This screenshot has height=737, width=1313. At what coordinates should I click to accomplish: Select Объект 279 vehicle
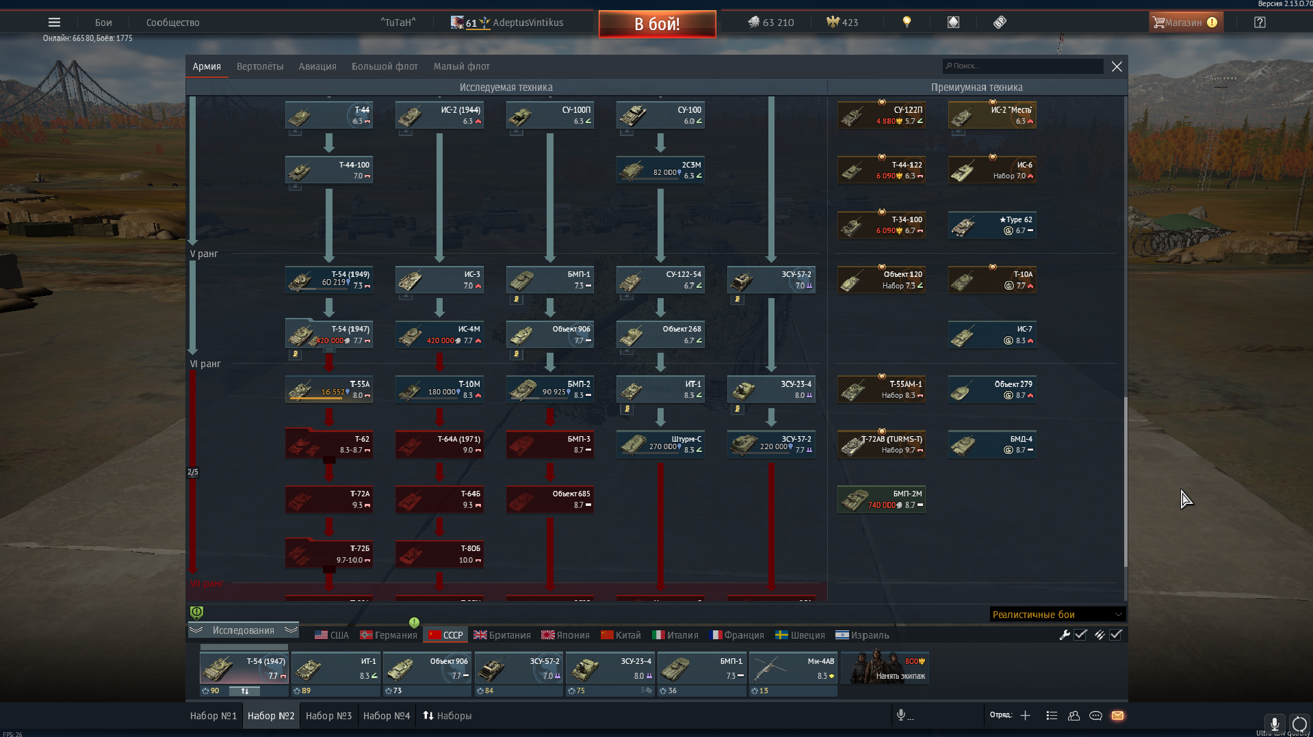[992, 390]
